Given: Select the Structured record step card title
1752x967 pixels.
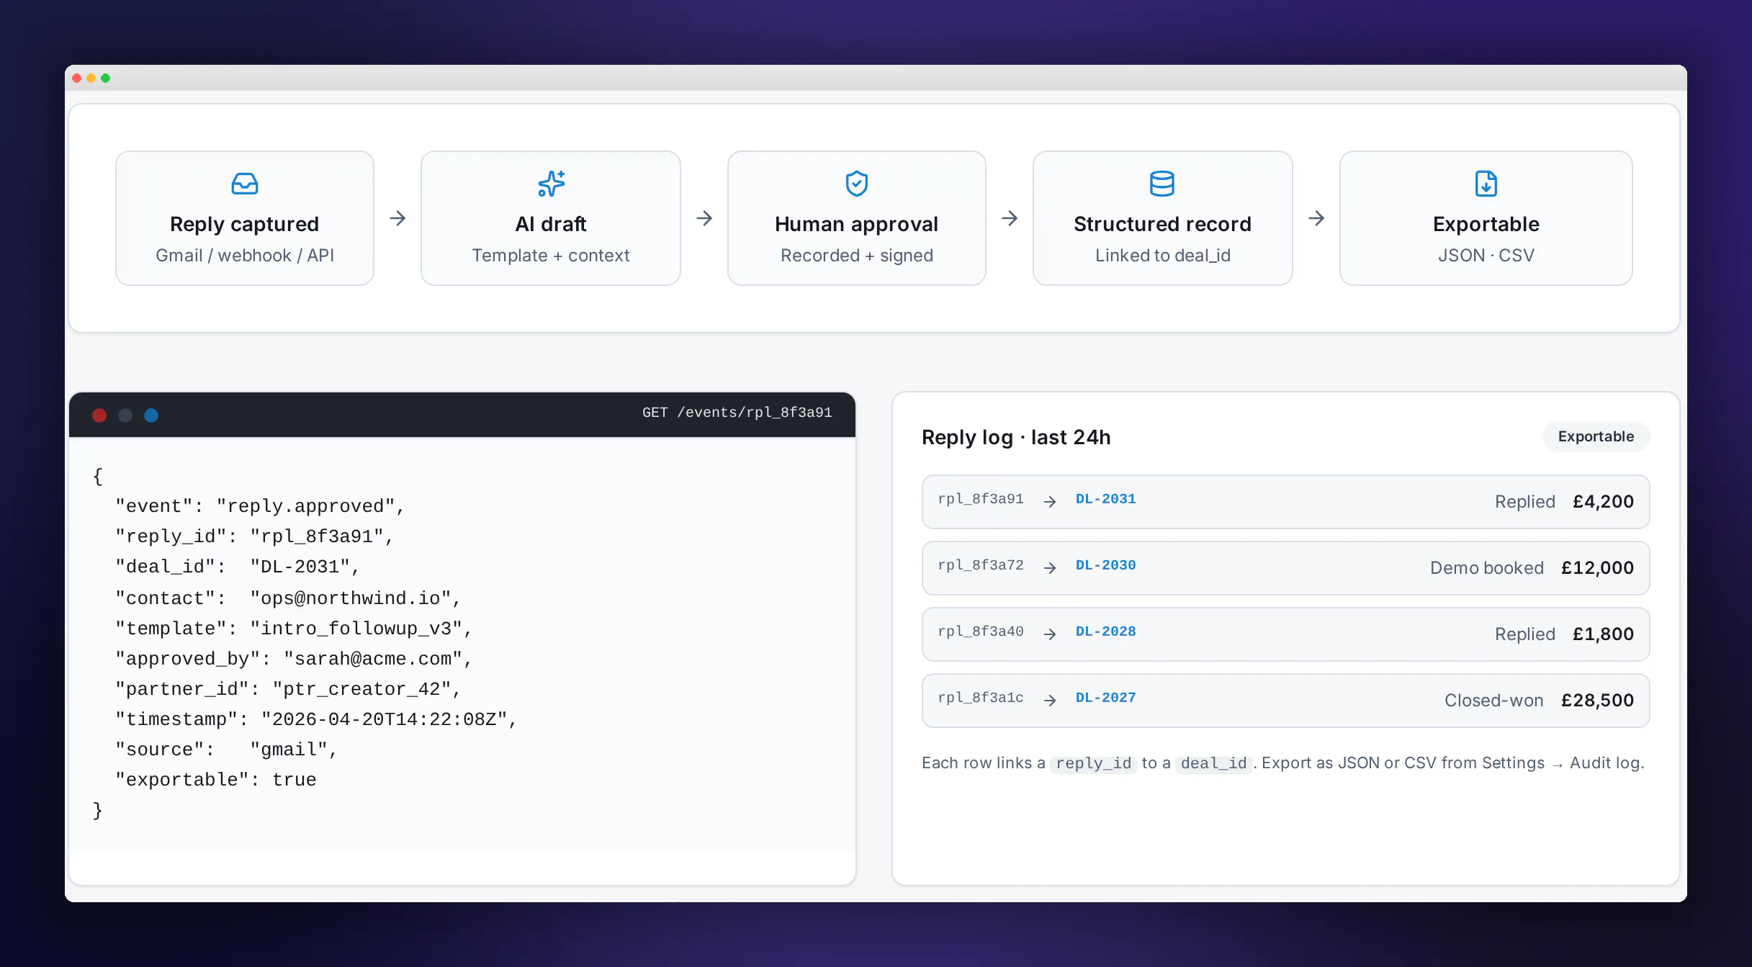Looking at the screenshot, I should (x=1162, y=224).
